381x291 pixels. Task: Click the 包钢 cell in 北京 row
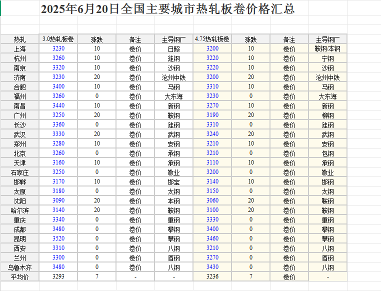tap(327, 153)
